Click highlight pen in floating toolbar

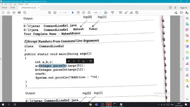pyautogui.click(x=69, y=61)
